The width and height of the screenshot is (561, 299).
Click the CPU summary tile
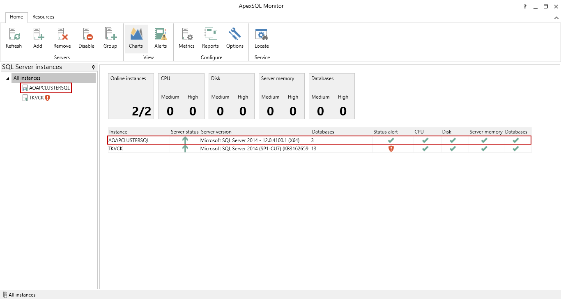[181, 96]
